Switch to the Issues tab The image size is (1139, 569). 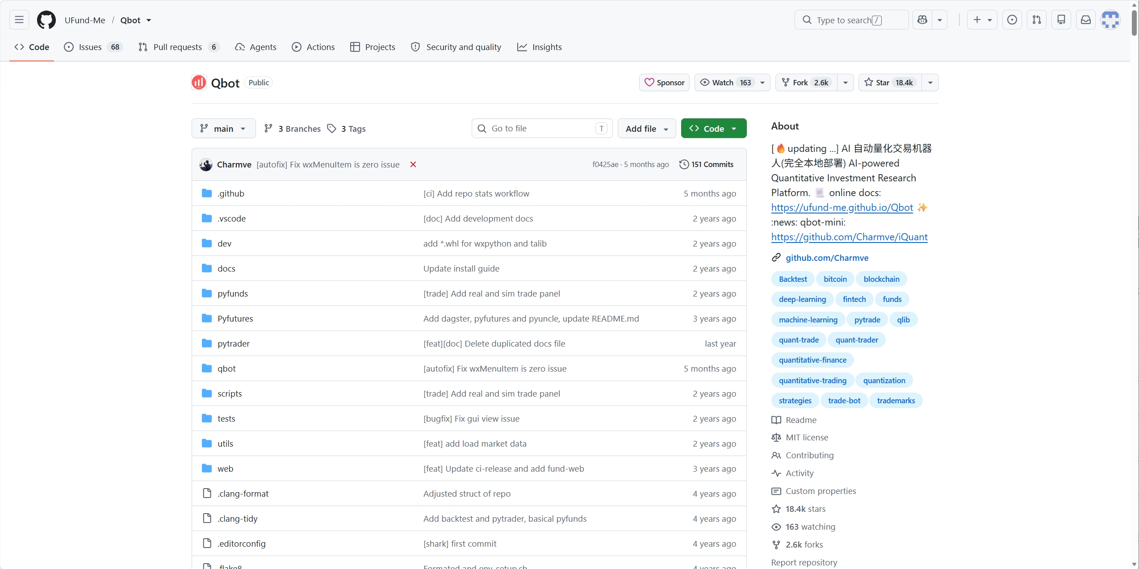[93, 47]
